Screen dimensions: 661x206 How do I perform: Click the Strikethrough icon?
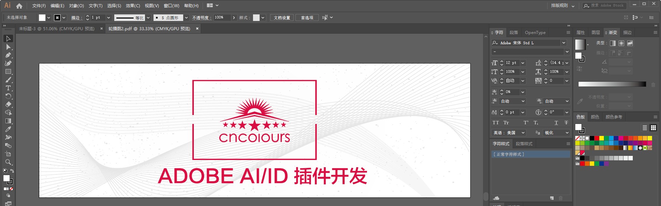[x=566, y=123]
